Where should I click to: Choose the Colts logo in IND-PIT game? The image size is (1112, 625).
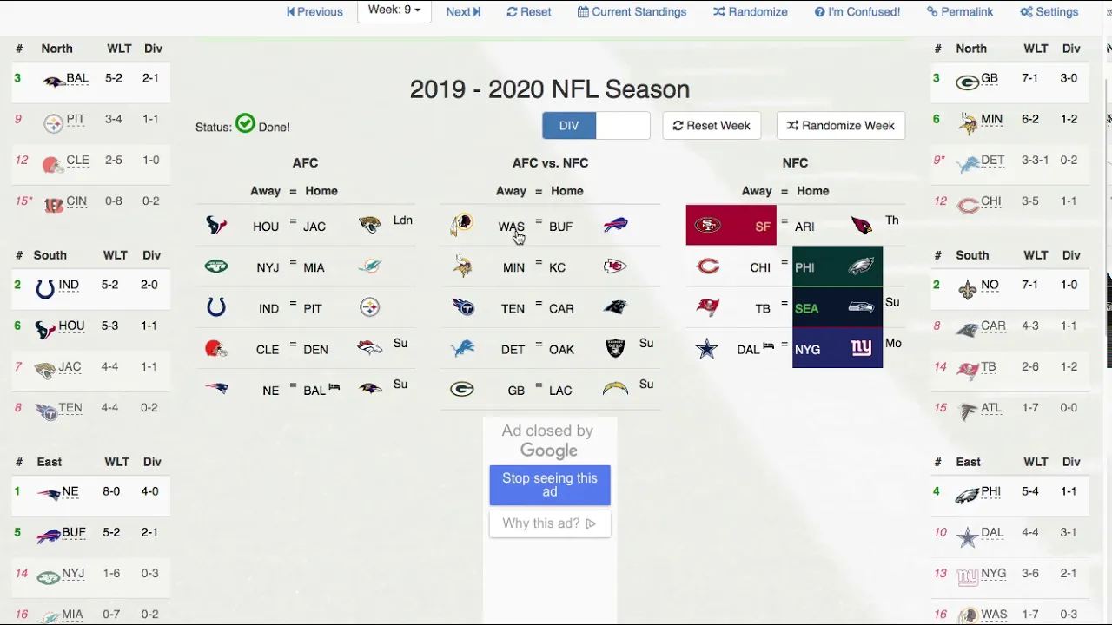216,307
